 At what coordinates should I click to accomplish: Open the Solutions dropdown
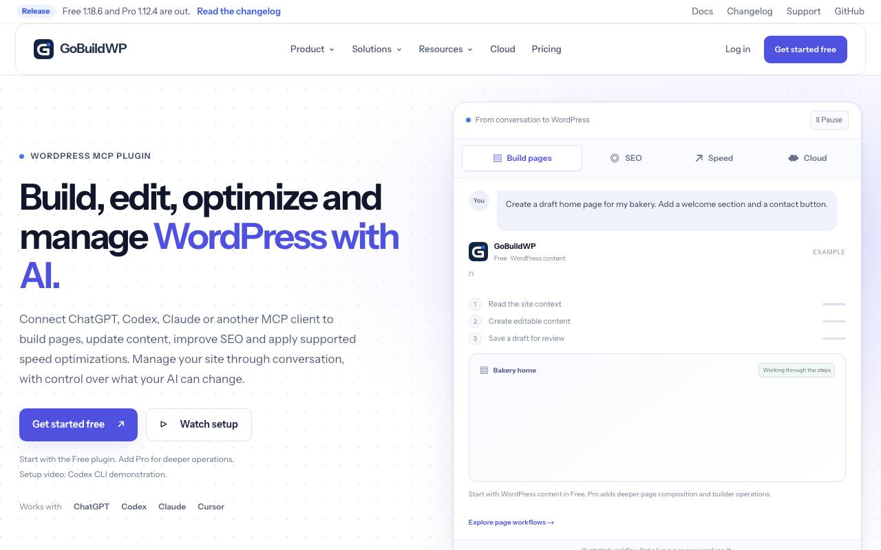coord(376,49)
